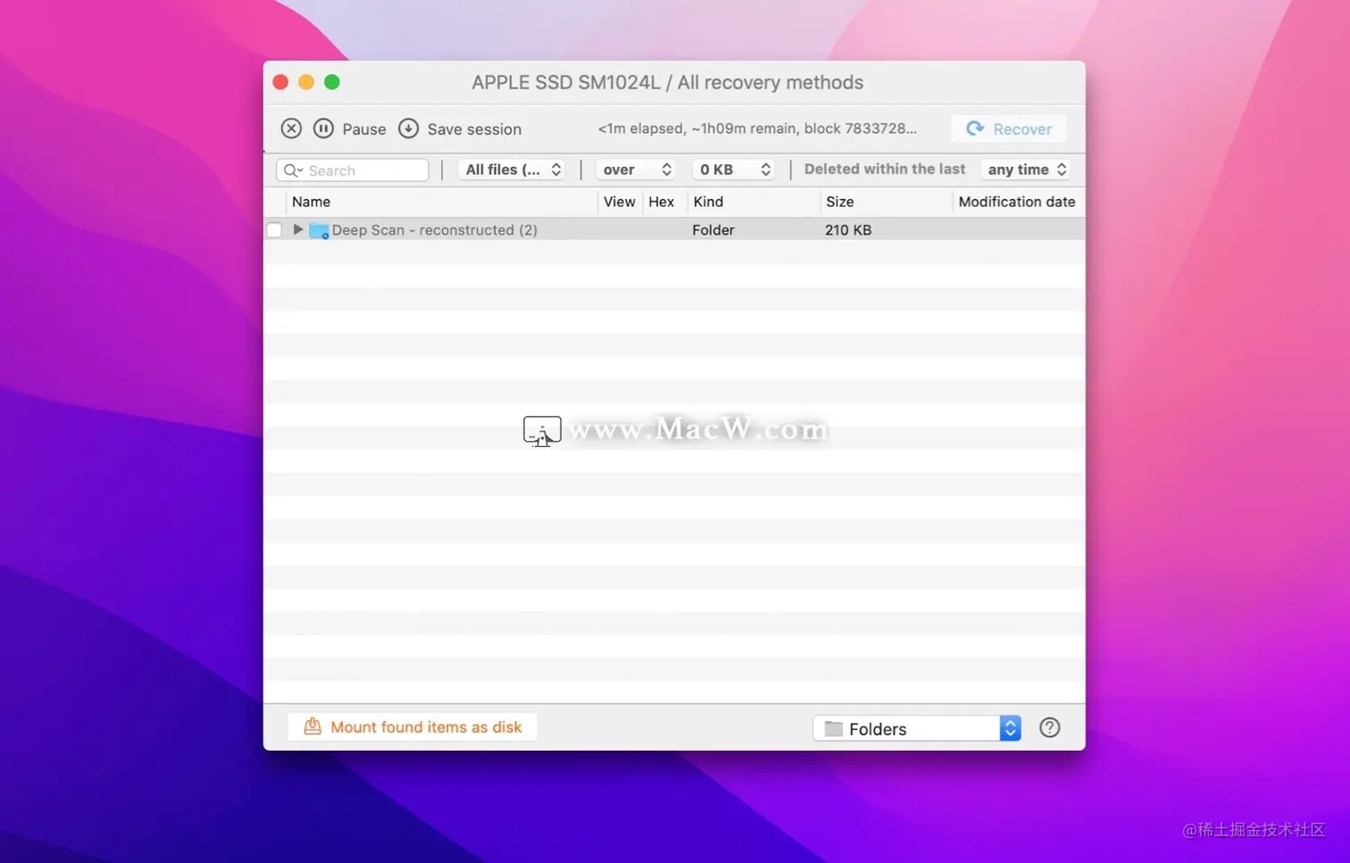Open the All files type filter dropdown
This screenshot has height=863, width=1350.
click(512, 170)
